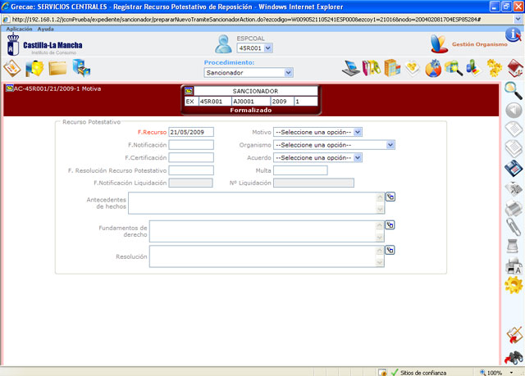Expand text editor for Resolución field

click(390, 251)
